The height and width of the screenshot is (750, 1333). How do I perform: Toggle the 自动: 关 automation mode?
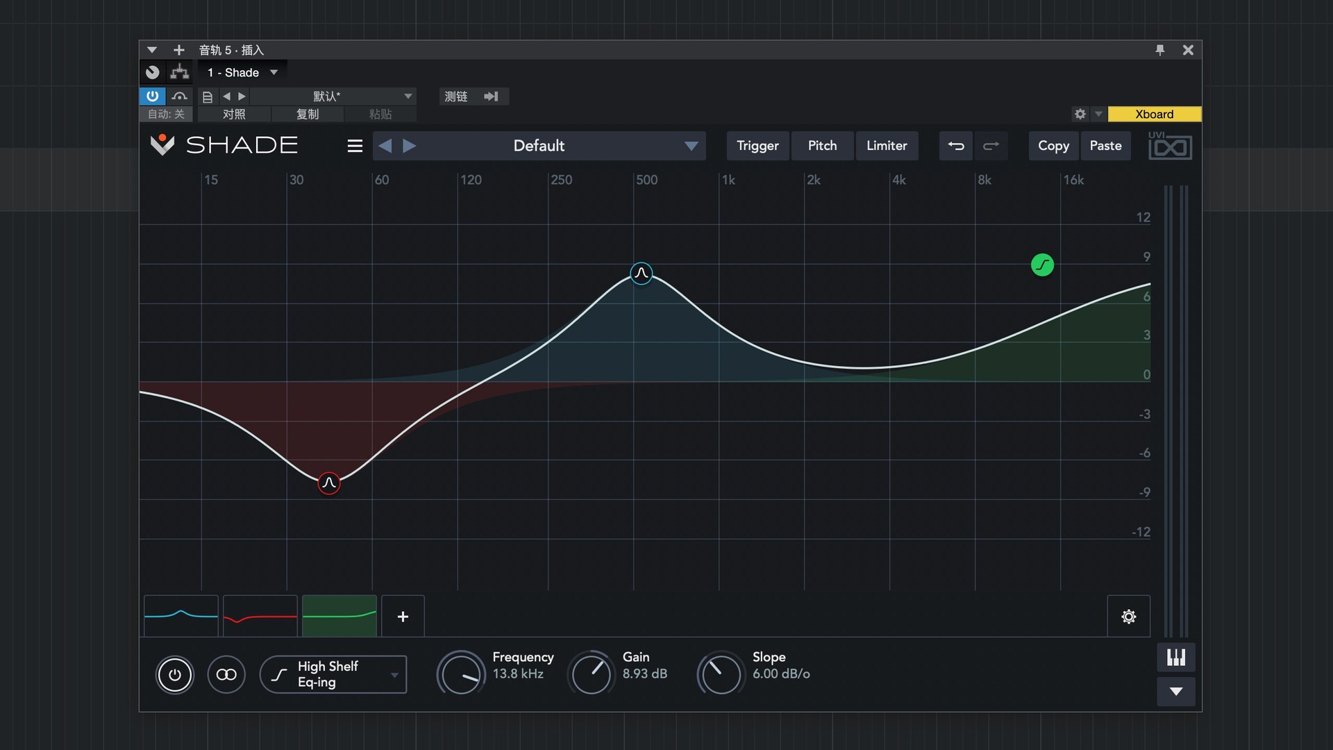[166, 114]
